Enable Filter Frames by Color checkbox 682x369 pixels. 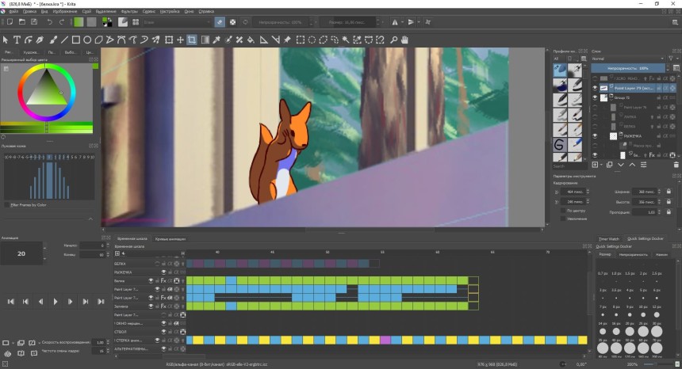(8, 204)
